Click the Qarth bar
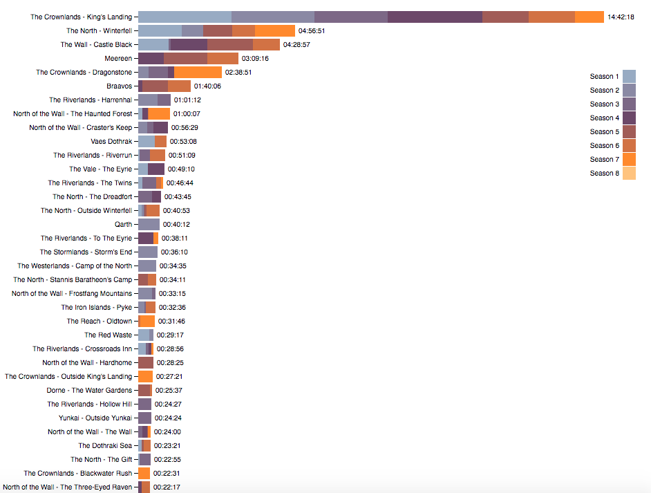The image size is (651, 493). tap(149, 224)
